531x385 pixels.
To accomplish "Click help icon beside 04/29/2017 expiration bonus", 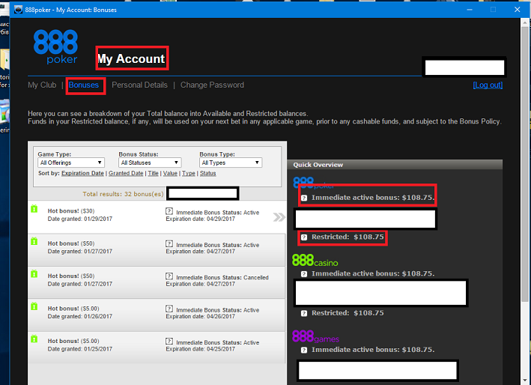I will point(169,211).
